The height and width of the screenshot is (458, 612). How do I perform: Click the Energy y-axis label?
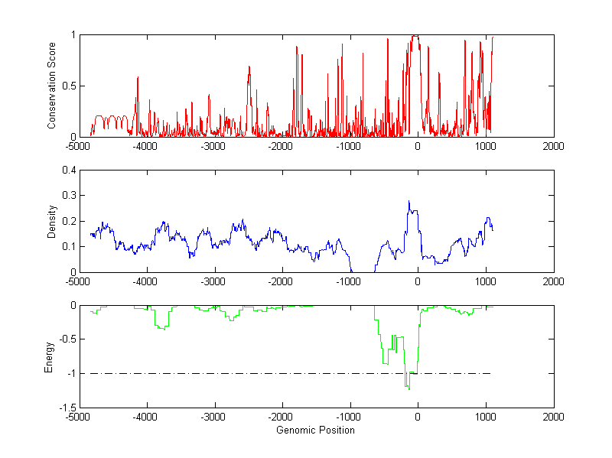[x=50, y=356]
